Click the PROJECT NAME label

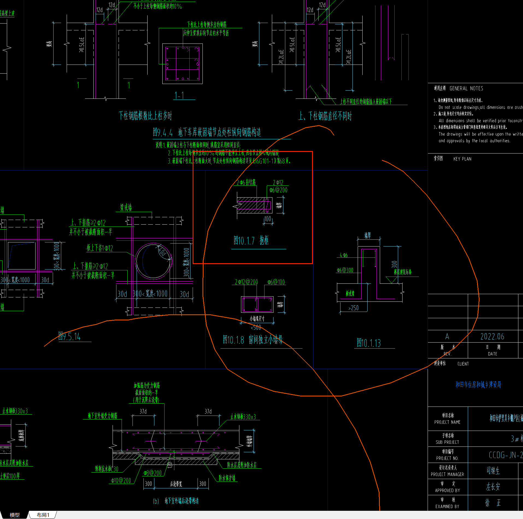coord(447,422)
